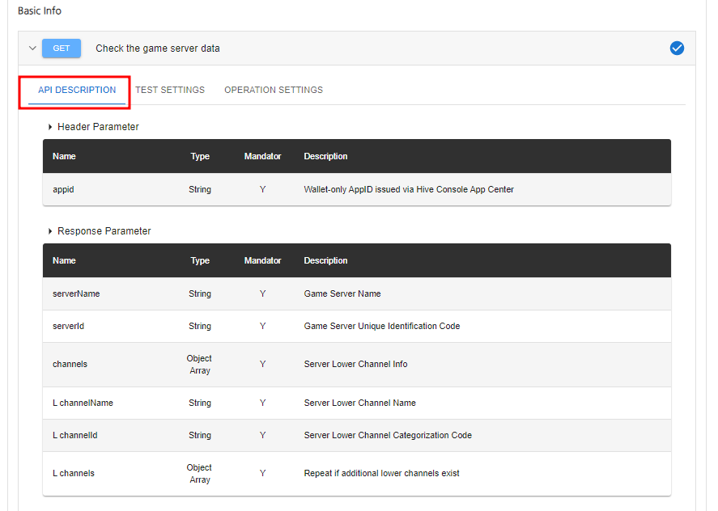Click Type column header in Response Parameter table
718x511 pixels.
pyautogui.click(x=200, y=261)
